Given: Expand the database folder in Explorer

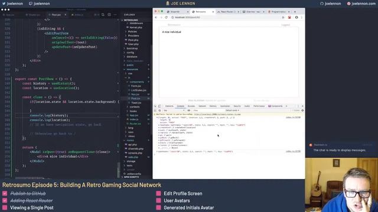Looking at the screenshot, I should tap(132, 57).
